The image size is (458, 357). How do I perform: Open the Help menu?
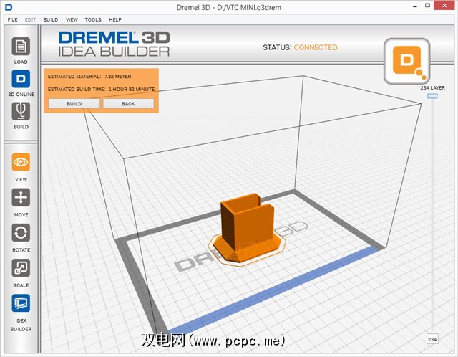click(115, 19)
